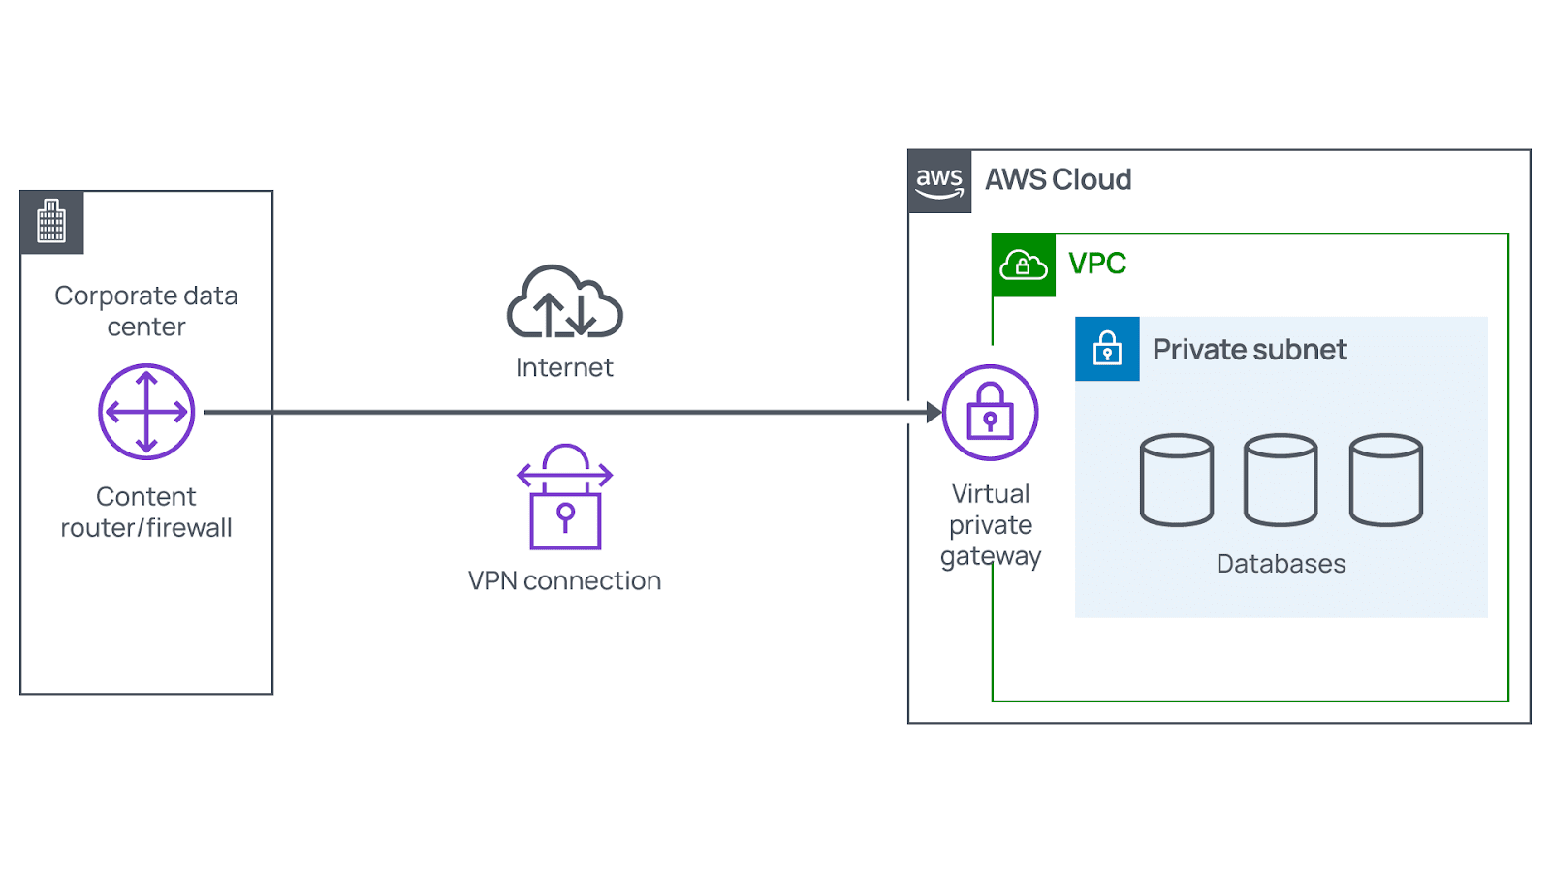
Task: Select the blue private subnet lock icon
Action: tap(1107, 349)
